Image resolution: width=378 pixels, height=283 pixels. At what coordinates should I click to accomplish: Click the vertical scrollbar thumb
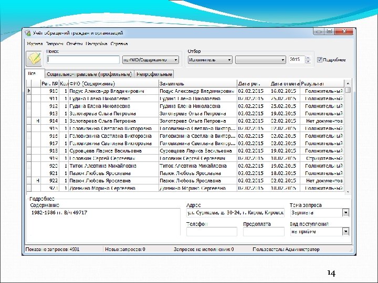click(x=348, y=90)
